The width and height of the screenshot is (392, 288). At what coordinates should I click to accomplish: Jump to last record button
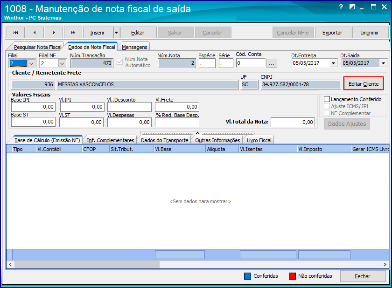point(73,33)
